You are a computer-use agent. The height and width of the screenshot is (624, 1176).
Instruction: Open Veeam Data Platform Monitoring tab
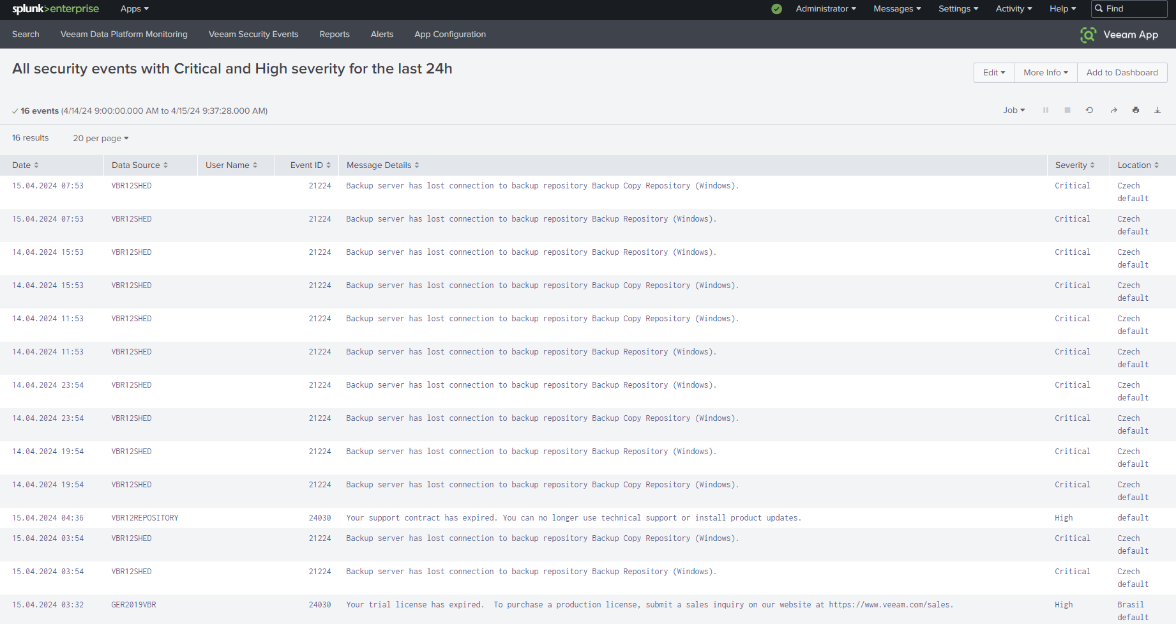[x=124, y=34]
